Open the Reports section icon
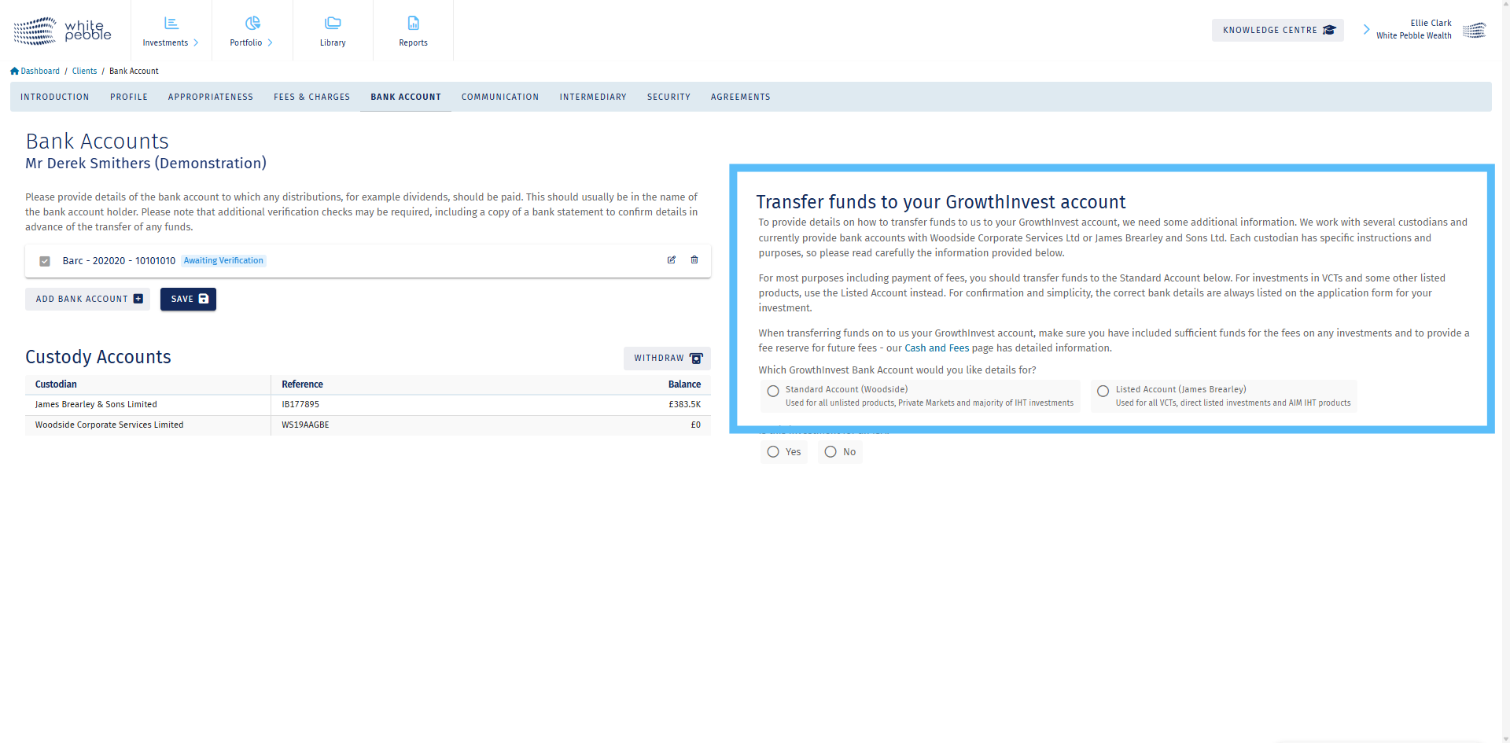This screenshot has height=743, width=1510. (x=413, y=22)
